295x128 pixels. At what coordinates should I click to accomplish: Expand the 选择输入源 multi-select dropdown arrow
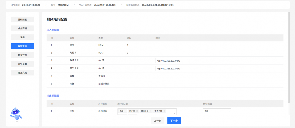click(x=174, y=113)
